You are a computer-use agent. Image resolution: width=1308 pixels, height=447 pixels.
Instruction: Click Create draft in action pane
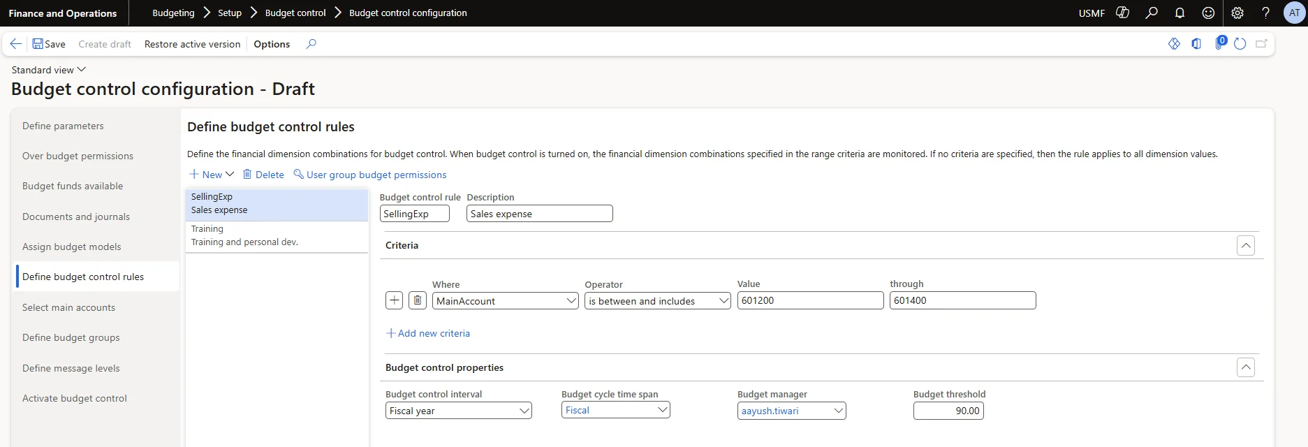tap(105, 44)
